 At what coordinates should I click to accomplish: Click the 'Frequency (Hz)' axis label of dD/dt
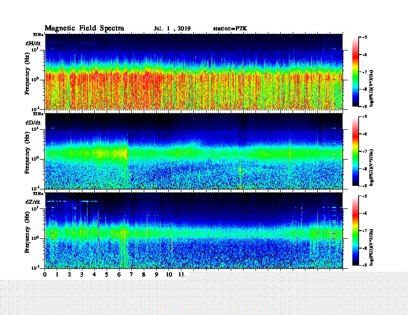point(27,153)
